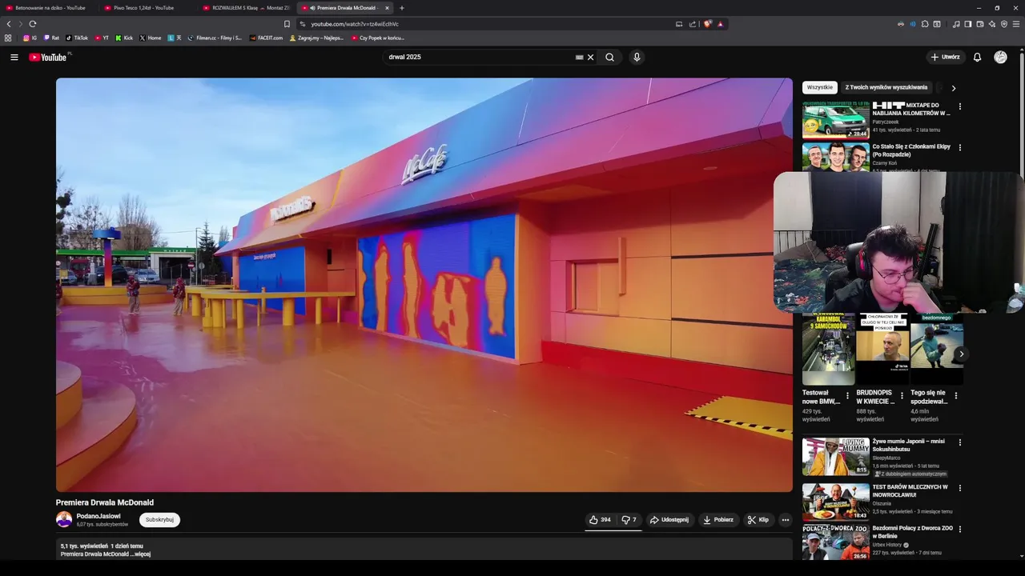Screen dimensions: 1025x576
Task: Close the Premiera Drwala McDonald tab
Action: (387, 8)
